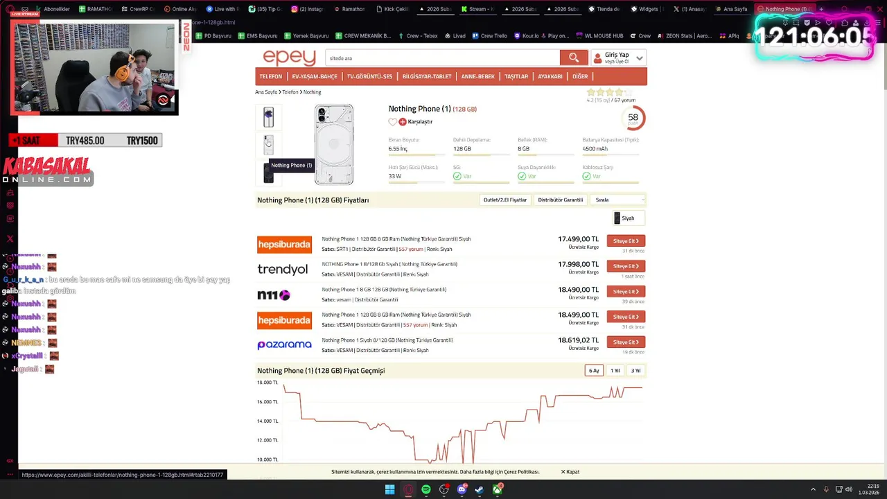Image resolution: width=887 pixels, height=499 pixels.
Task: Close the cookie notice with Kapat
Action: 570,472
